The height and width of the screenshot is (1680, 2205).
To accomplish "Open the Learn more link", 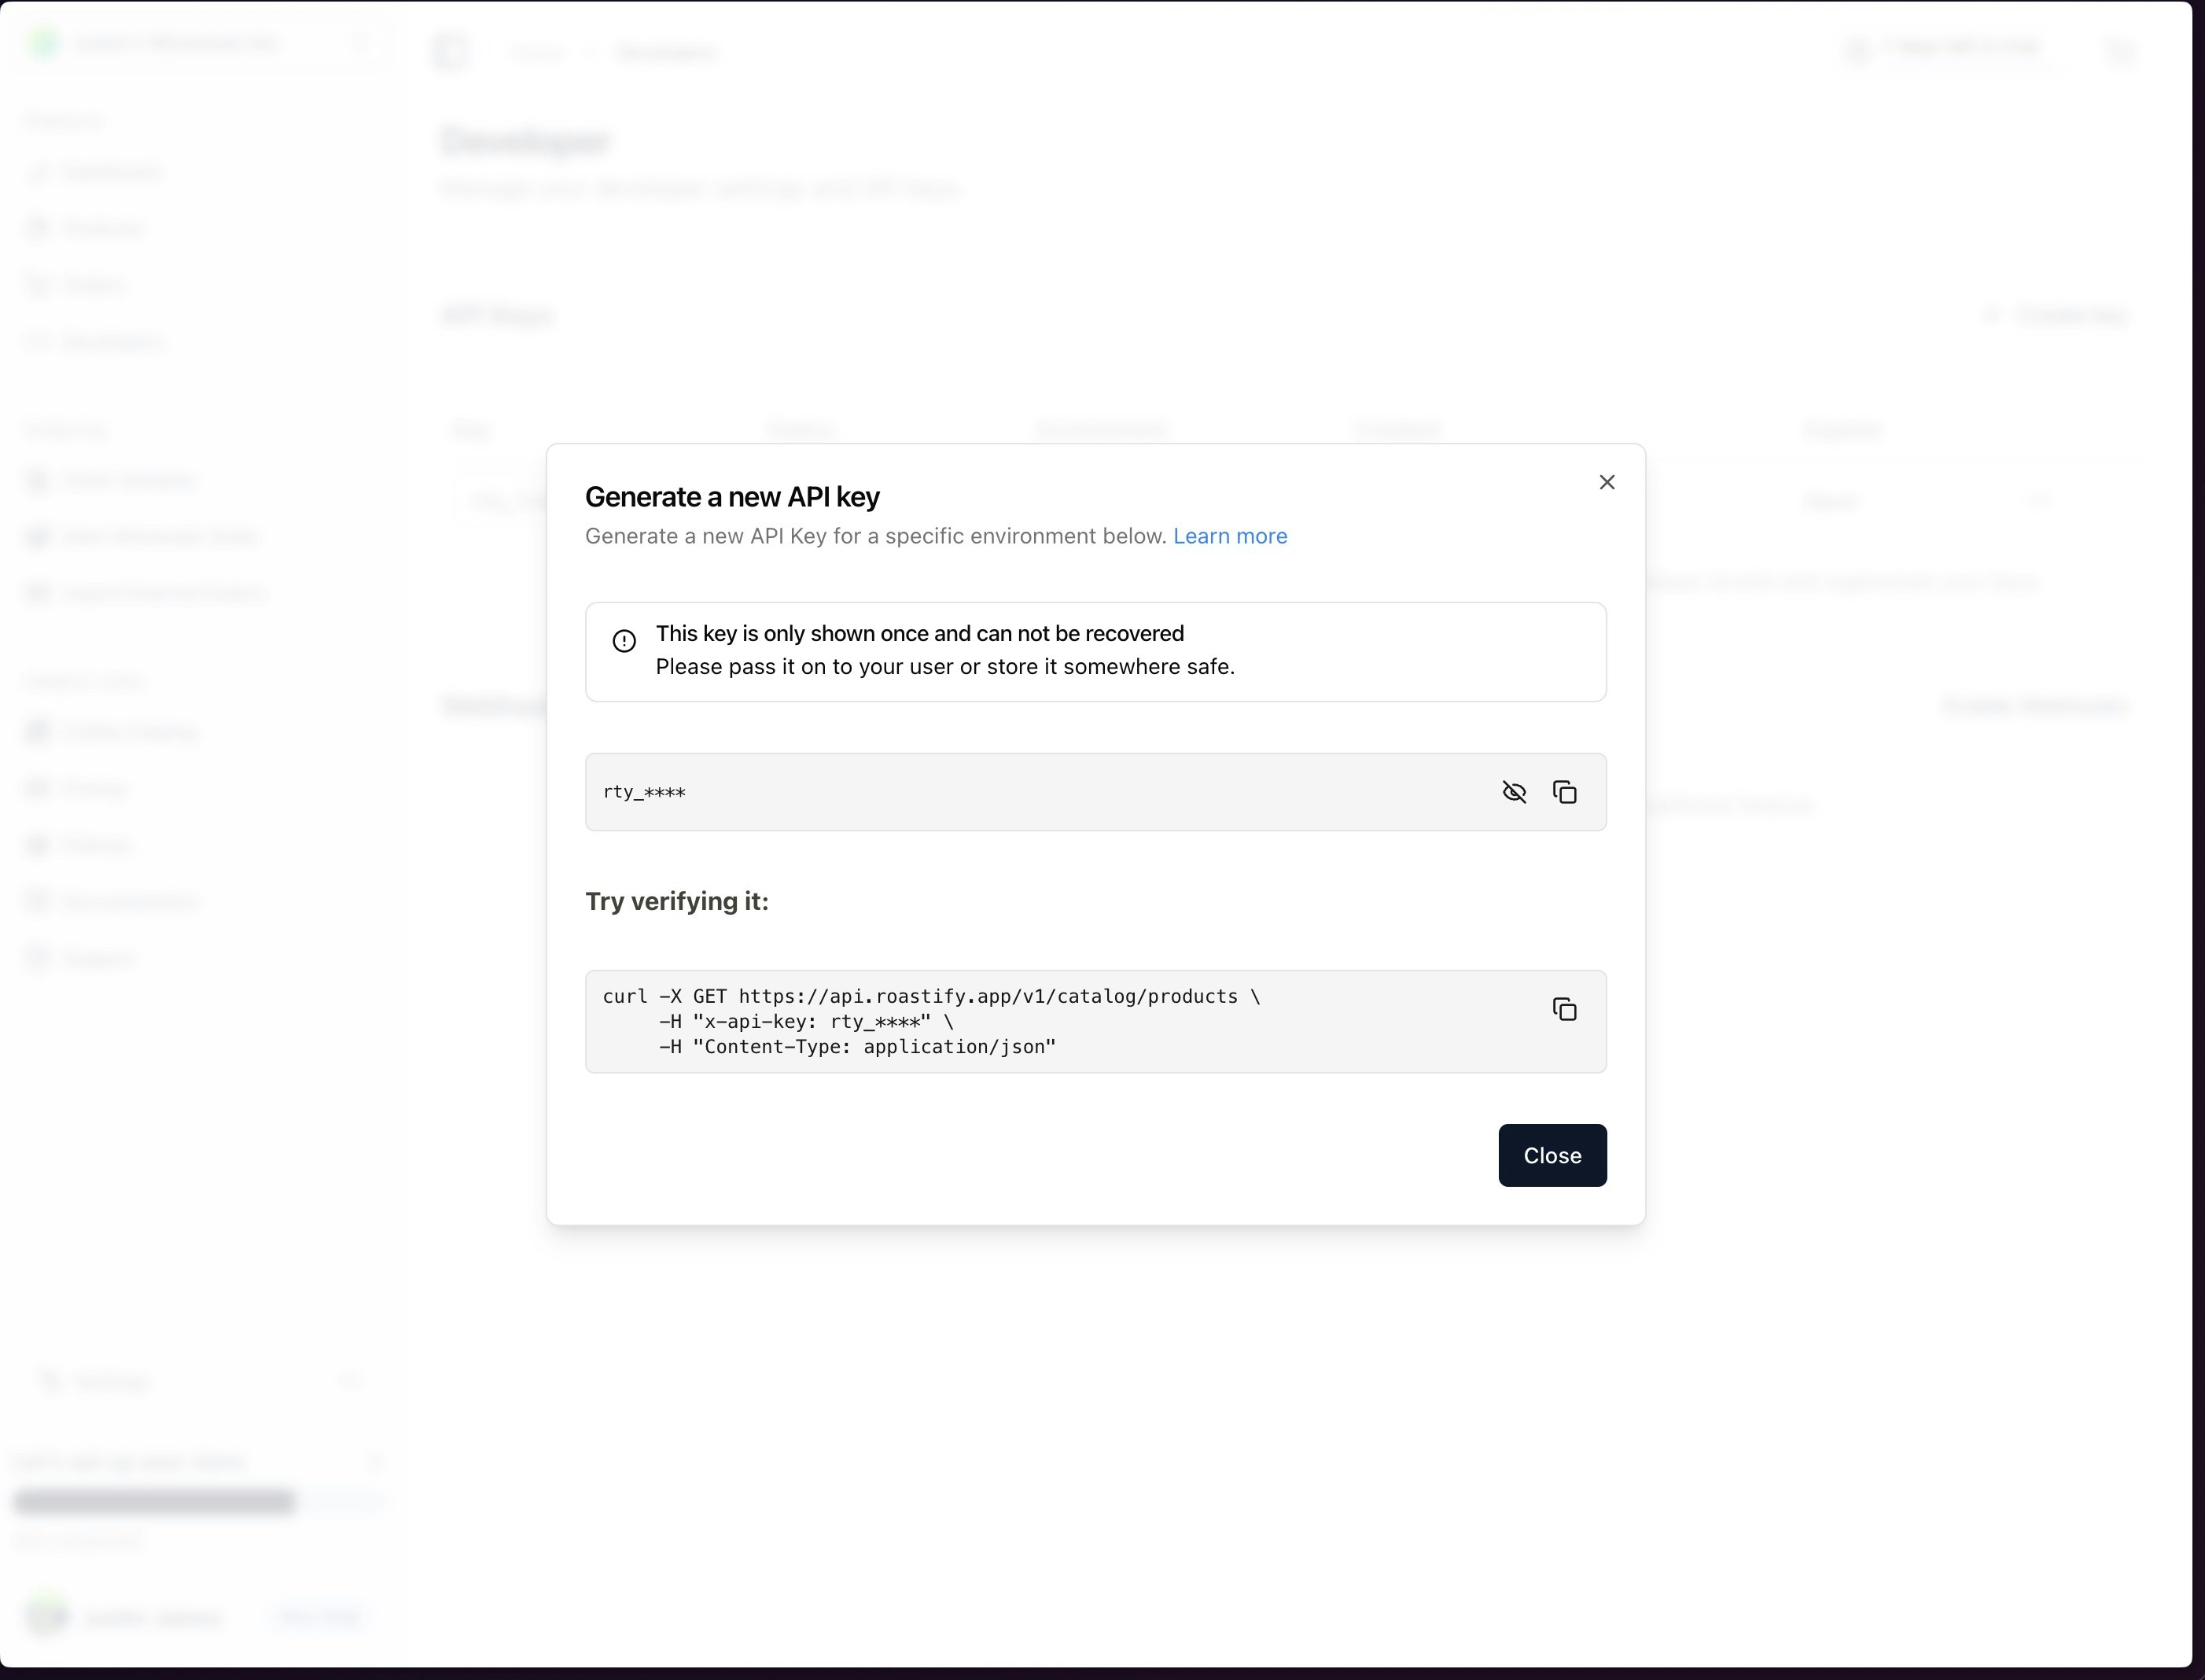I will tap(1231, 536).
